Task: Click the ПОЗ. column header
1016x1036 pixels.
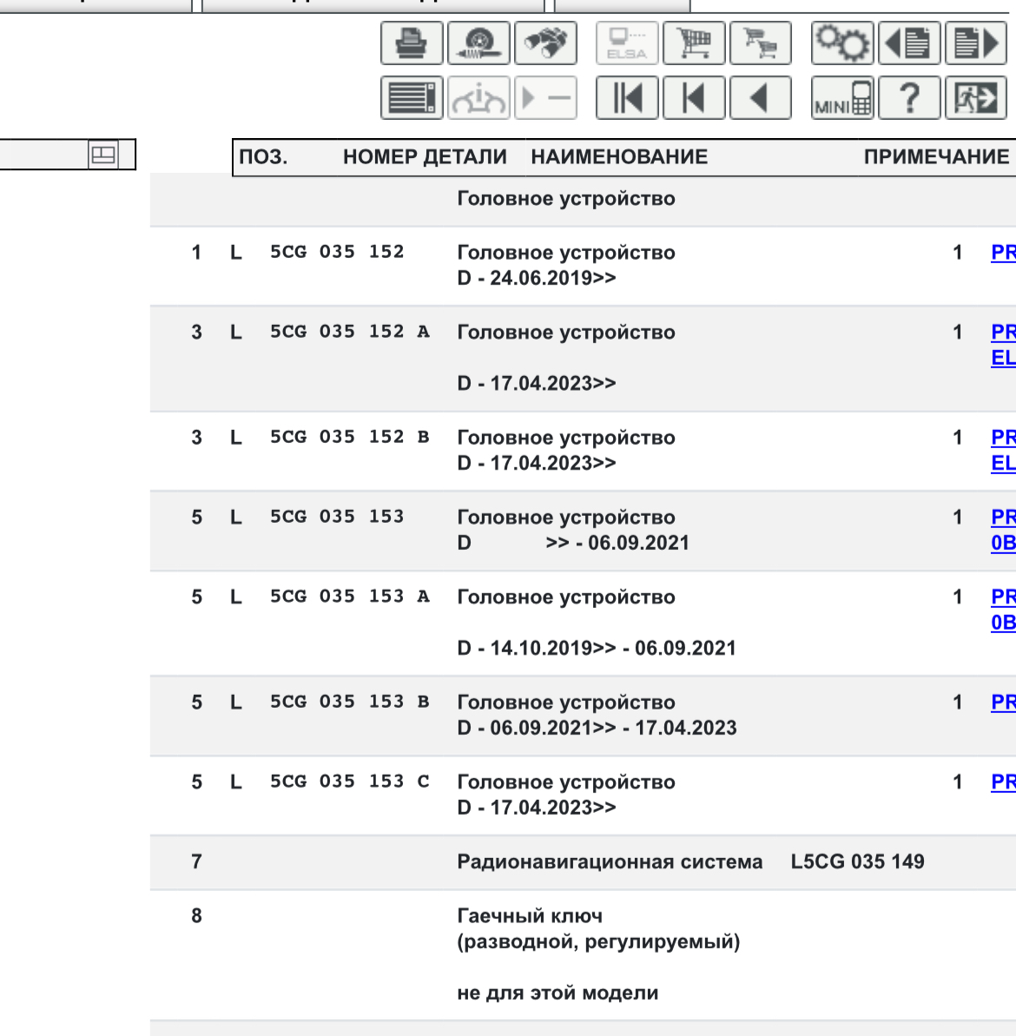Action: click(263, 157)
